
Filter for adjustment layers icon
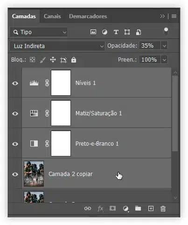[x=104, y=32]
